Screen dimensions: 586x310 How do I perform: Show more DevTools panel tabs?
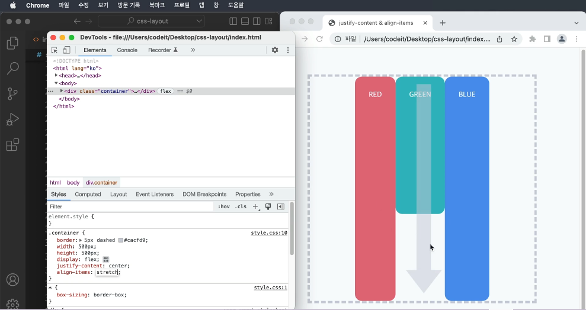(193, 50)
